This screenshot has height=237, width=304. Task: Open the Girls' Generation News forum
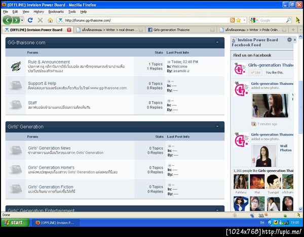[x=49, y=148]
